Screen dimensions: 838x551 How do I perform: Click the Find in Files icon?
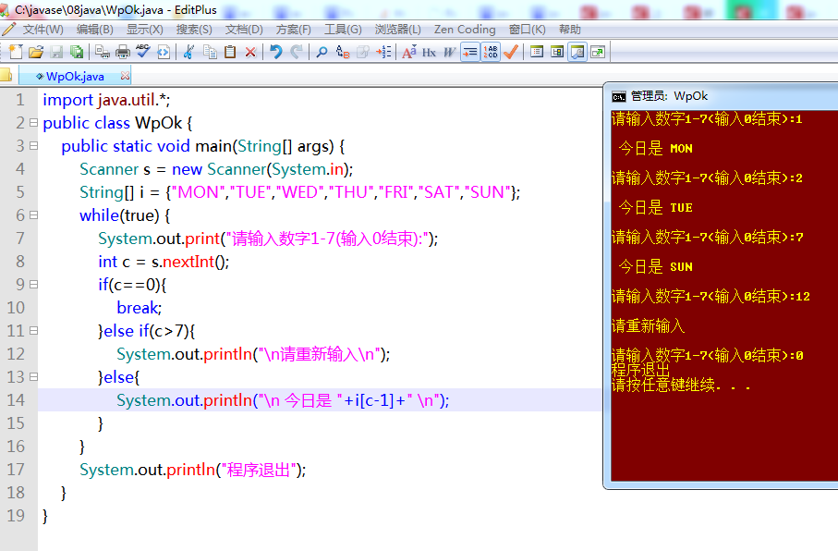click(x=363, y=52)
